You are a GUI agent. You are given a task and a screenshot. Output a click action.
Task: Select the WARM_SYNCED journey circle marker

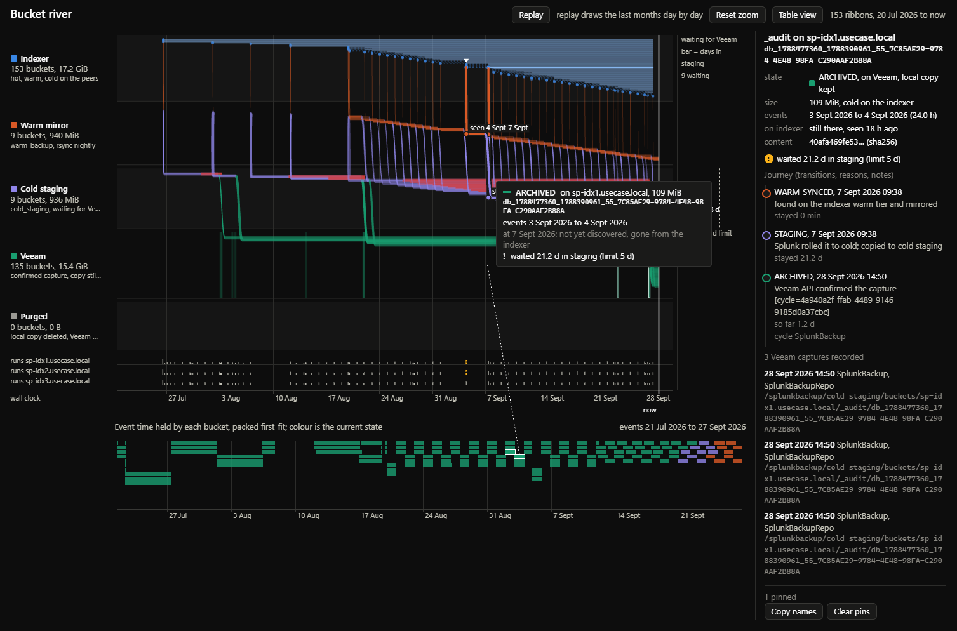pyautogui.click(x=766, y=193)
